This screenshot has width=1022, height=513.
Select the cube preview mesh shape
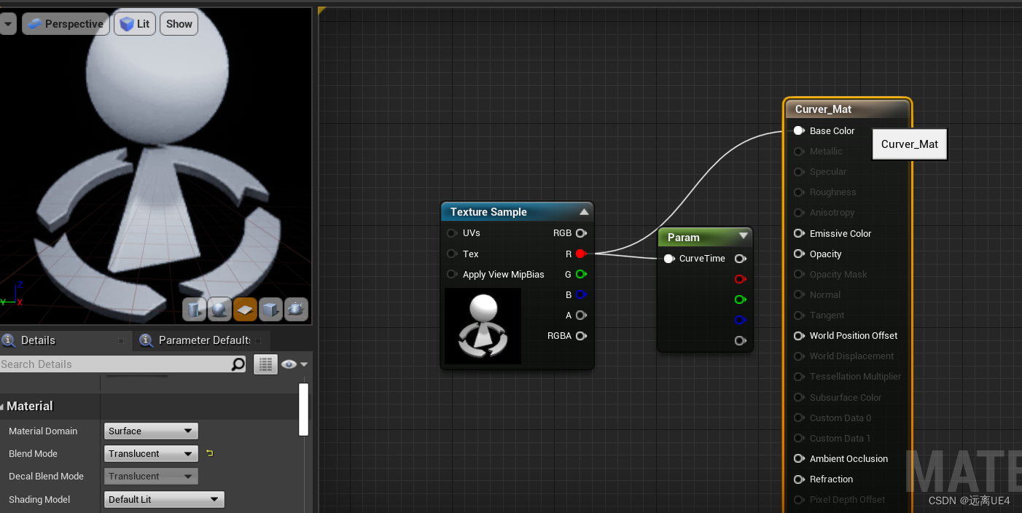270,309
